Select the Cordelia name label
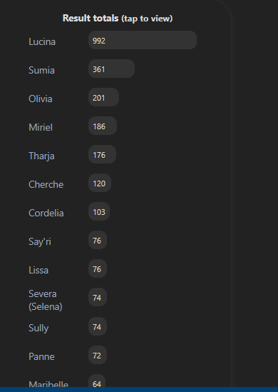 pos(46,213)
